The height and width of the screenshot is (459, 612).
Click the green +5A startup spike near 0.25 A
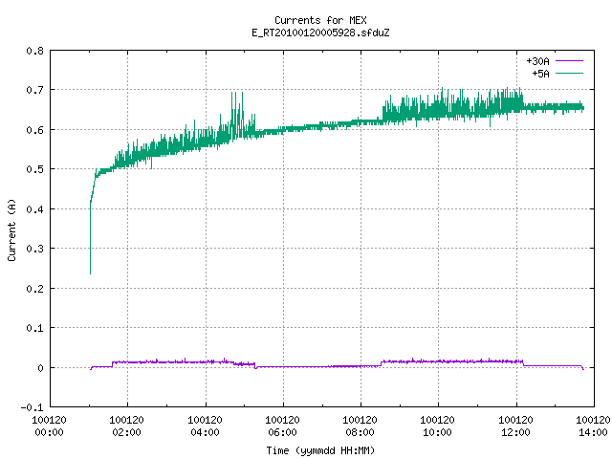pyautogui.click(x=90, y=270)
